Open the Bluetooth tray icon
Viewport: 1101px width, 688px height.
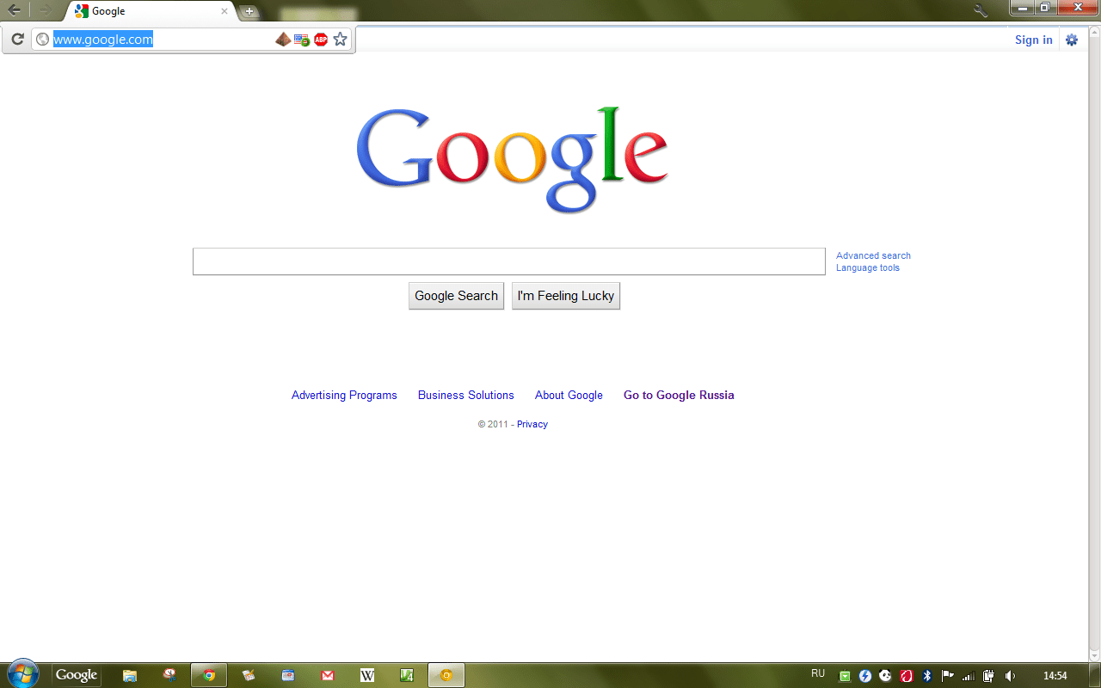(926, 676)
